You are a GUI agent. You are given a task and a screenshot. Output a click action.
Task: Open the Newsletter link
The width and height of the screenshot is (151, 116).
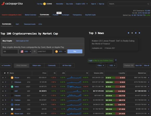[60, 4]
